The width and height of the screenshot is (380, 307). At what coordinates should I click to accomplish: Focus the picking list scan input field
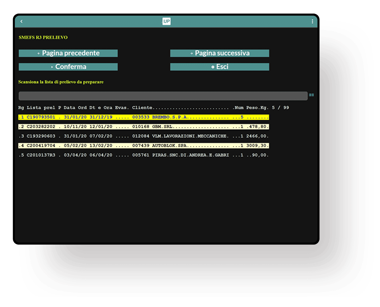coord(163,96)
